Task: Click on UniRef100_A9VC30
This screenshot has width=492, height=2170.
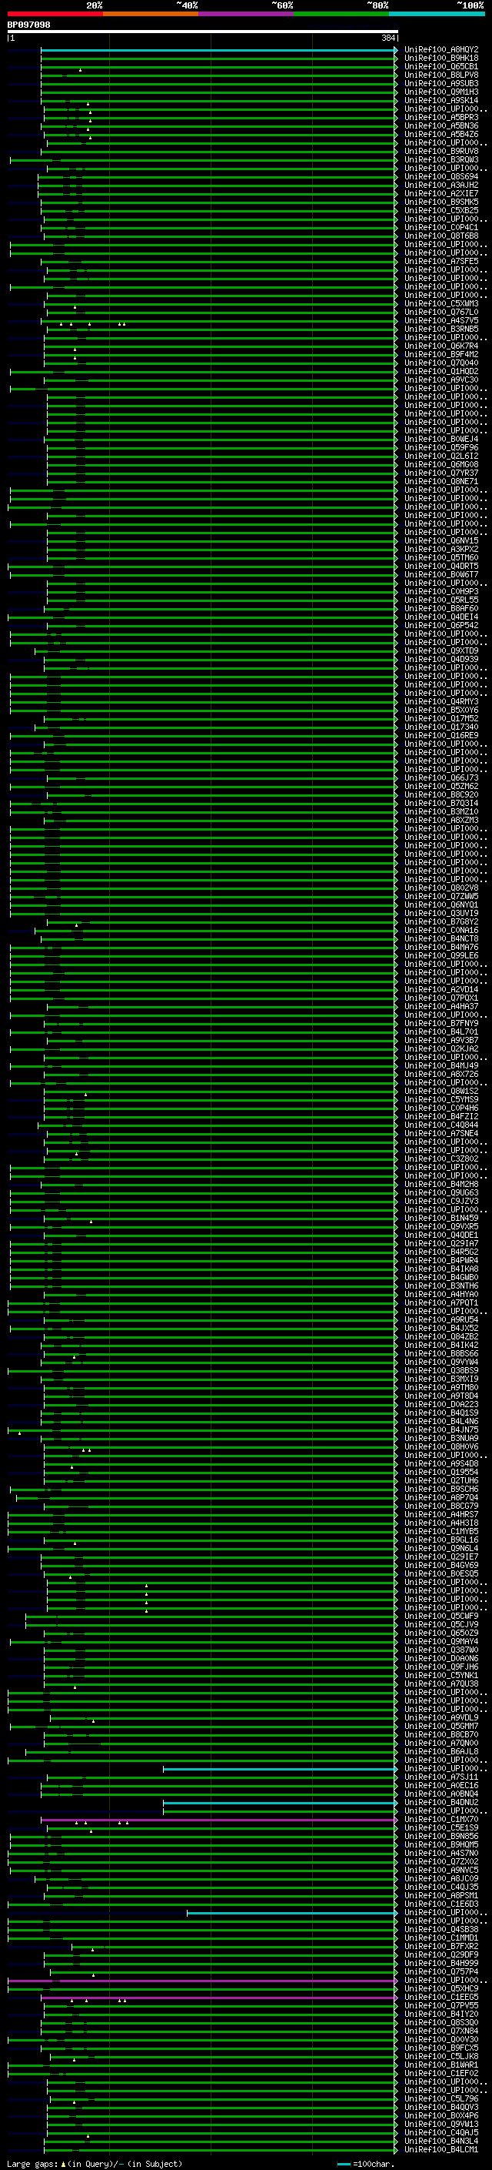Action: (441, 380)
